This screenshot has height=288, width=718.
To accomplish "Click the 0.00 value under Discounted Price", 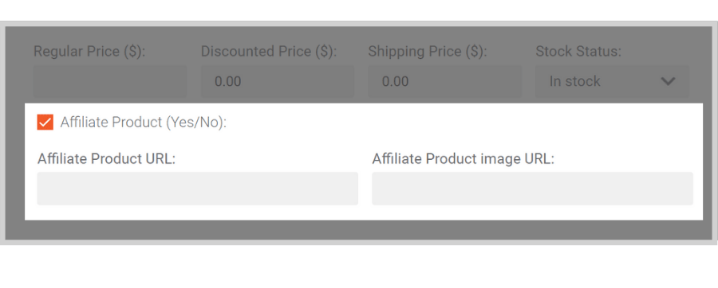I will coord(228,81).
